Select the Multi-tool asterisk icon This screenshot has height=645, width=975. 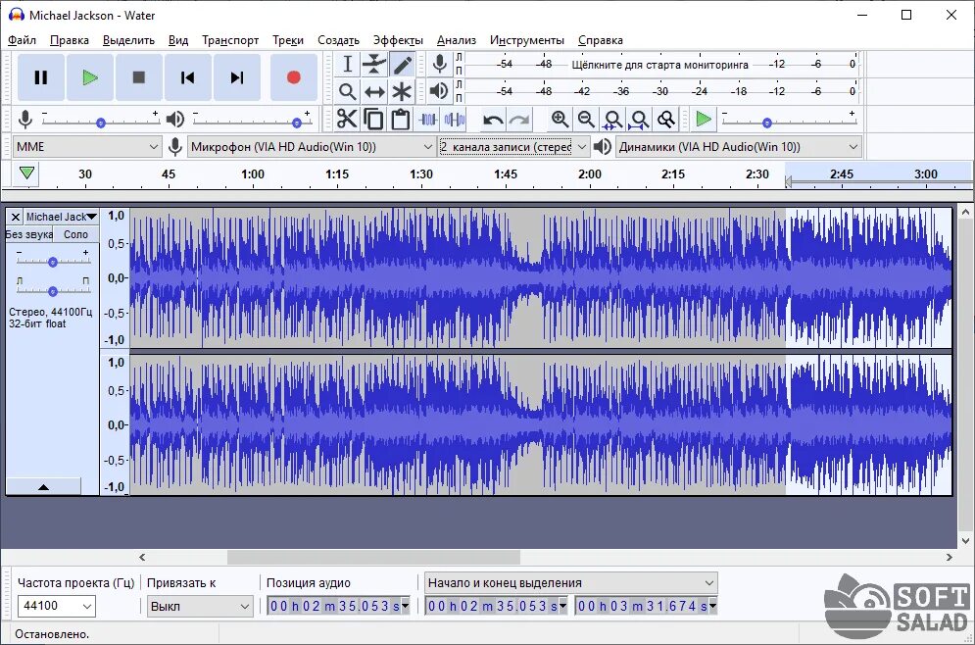click(402, 91)
